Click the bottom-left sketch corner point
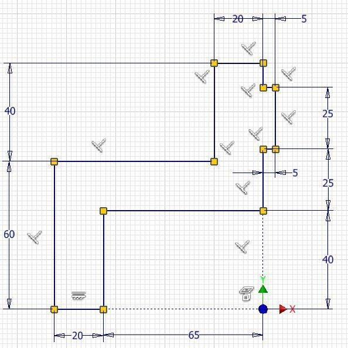Viewport: 348px width, 348px height. coord(54,309)
